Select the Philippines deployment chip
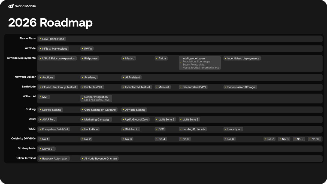 coord(90,59)
